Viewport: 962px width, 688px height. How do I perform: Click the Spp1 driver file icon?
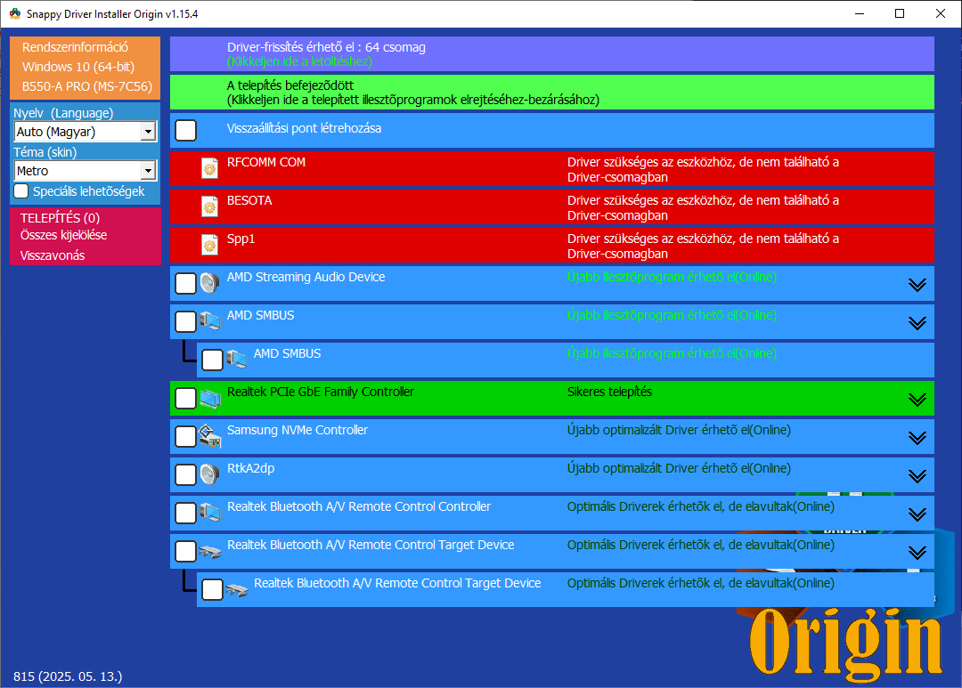[x=210, y=246]
